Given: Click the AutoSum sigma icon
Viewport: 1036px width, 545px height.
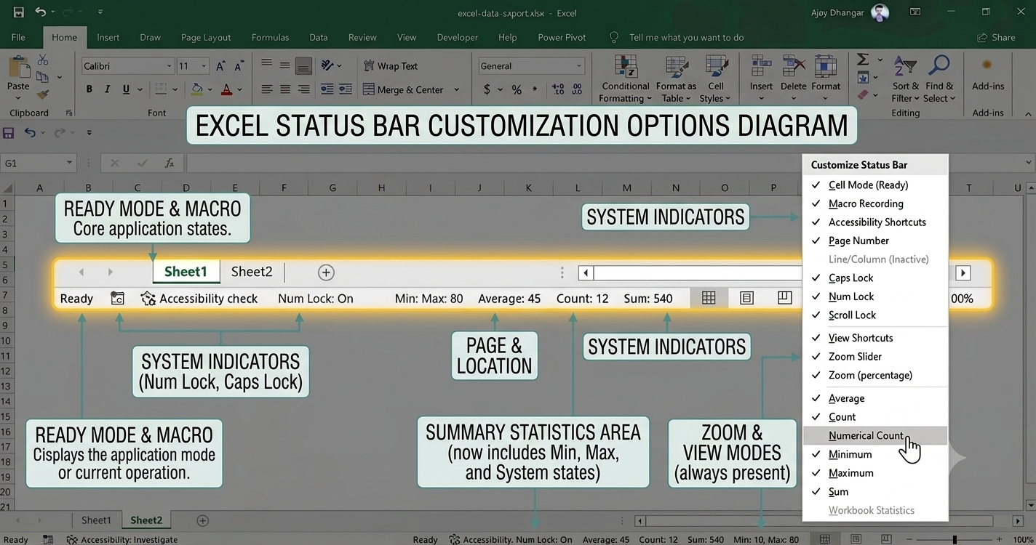Looking at the screenshot, I should 863,60.
